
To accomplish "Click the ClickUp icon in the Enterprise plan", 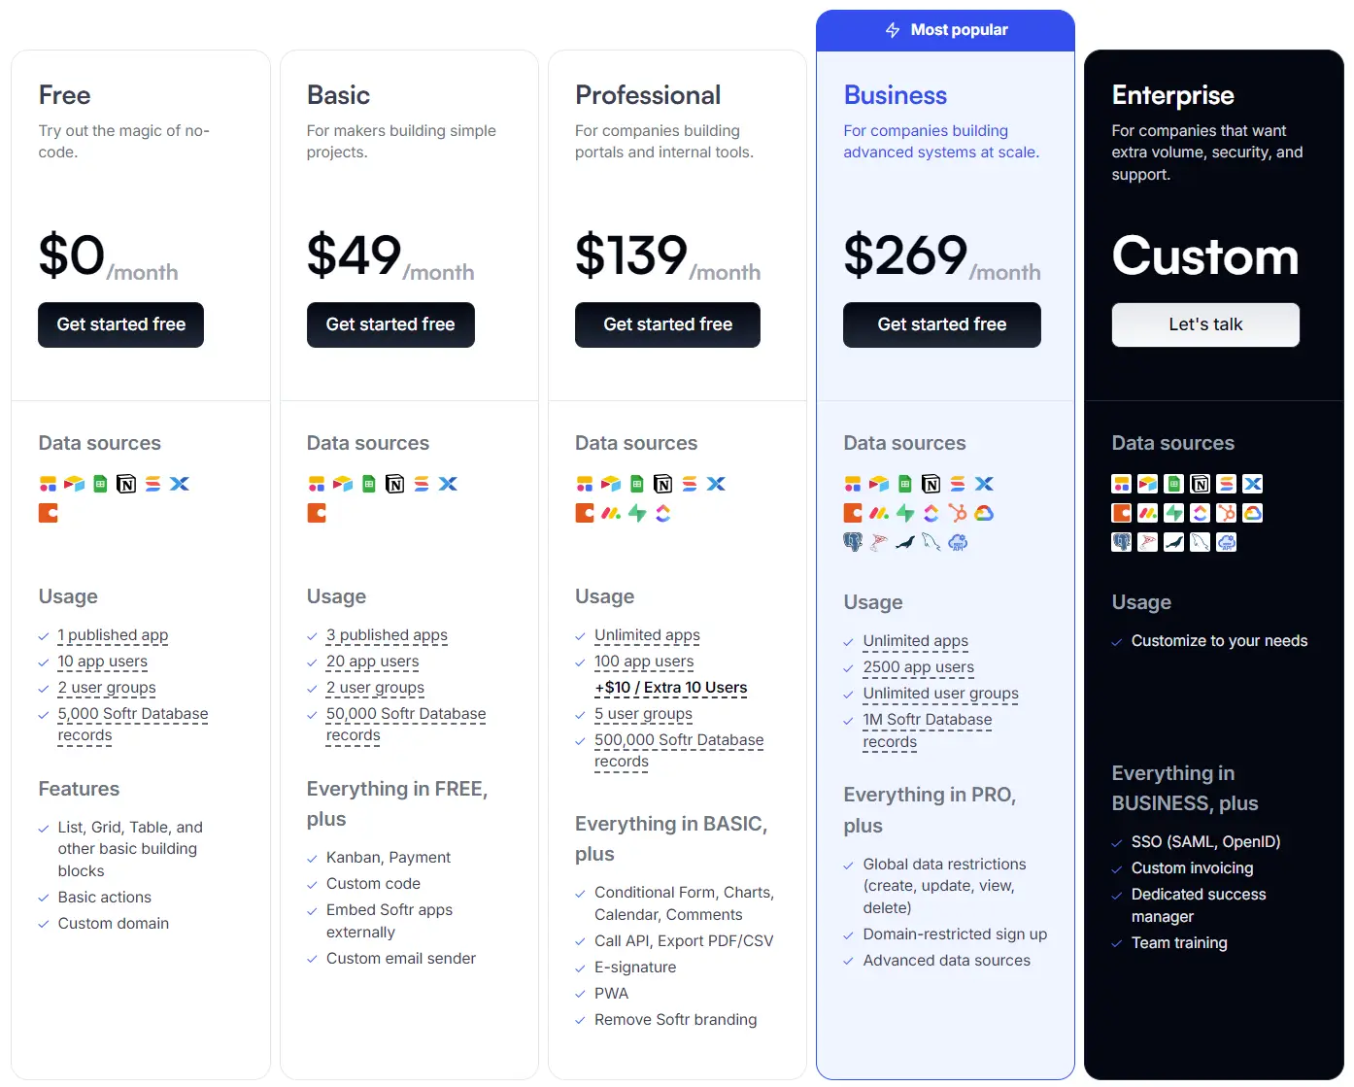I will click(x=1201, y=513).
